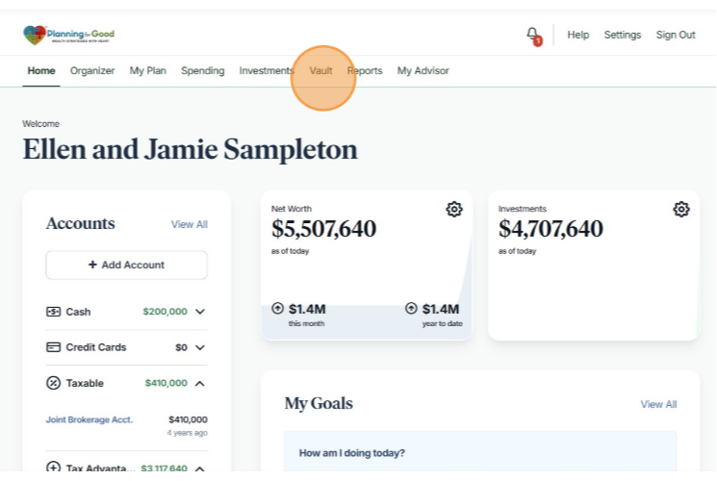717x481 pixels.
Task: Go to the My Advisor tab
Action: 423,71
